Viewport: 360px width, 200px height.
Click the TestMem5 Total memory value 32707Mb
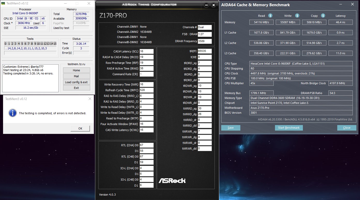click(x=81, y=14)
